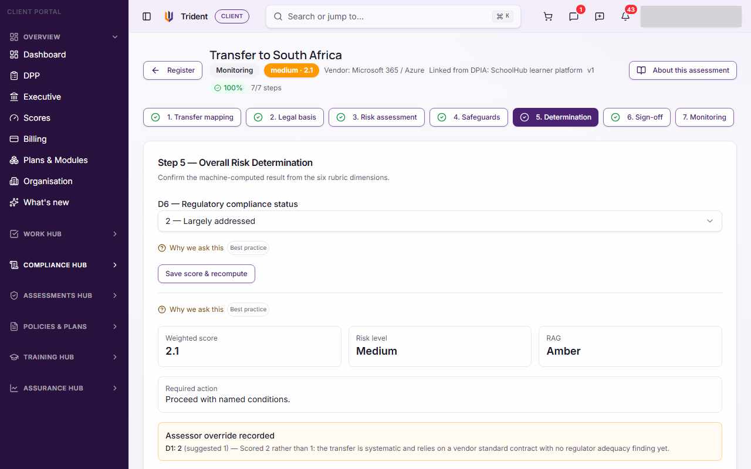Expand Assurance Hub section

click(64, 388)
